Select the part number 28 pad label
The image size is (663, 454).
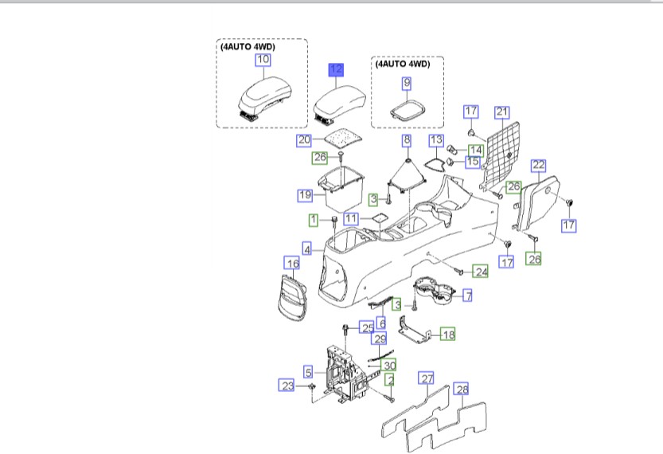[462, 389]
